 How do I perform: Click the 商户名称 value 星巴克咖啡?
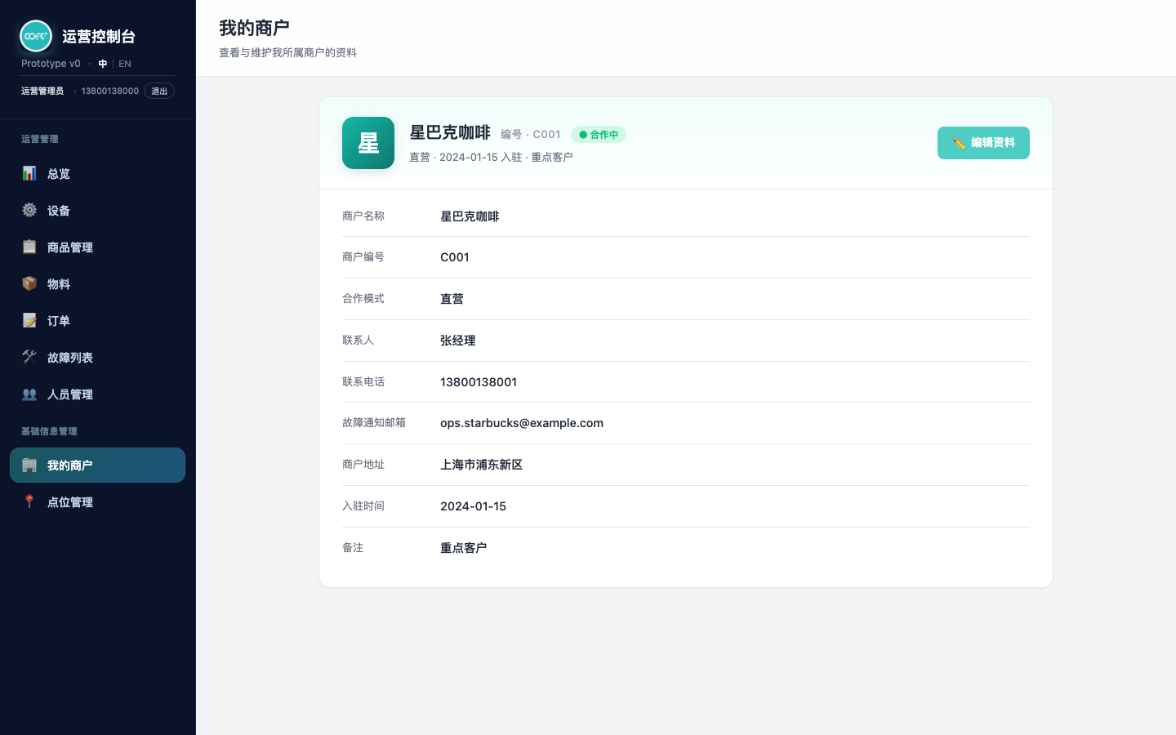[470, 216]
